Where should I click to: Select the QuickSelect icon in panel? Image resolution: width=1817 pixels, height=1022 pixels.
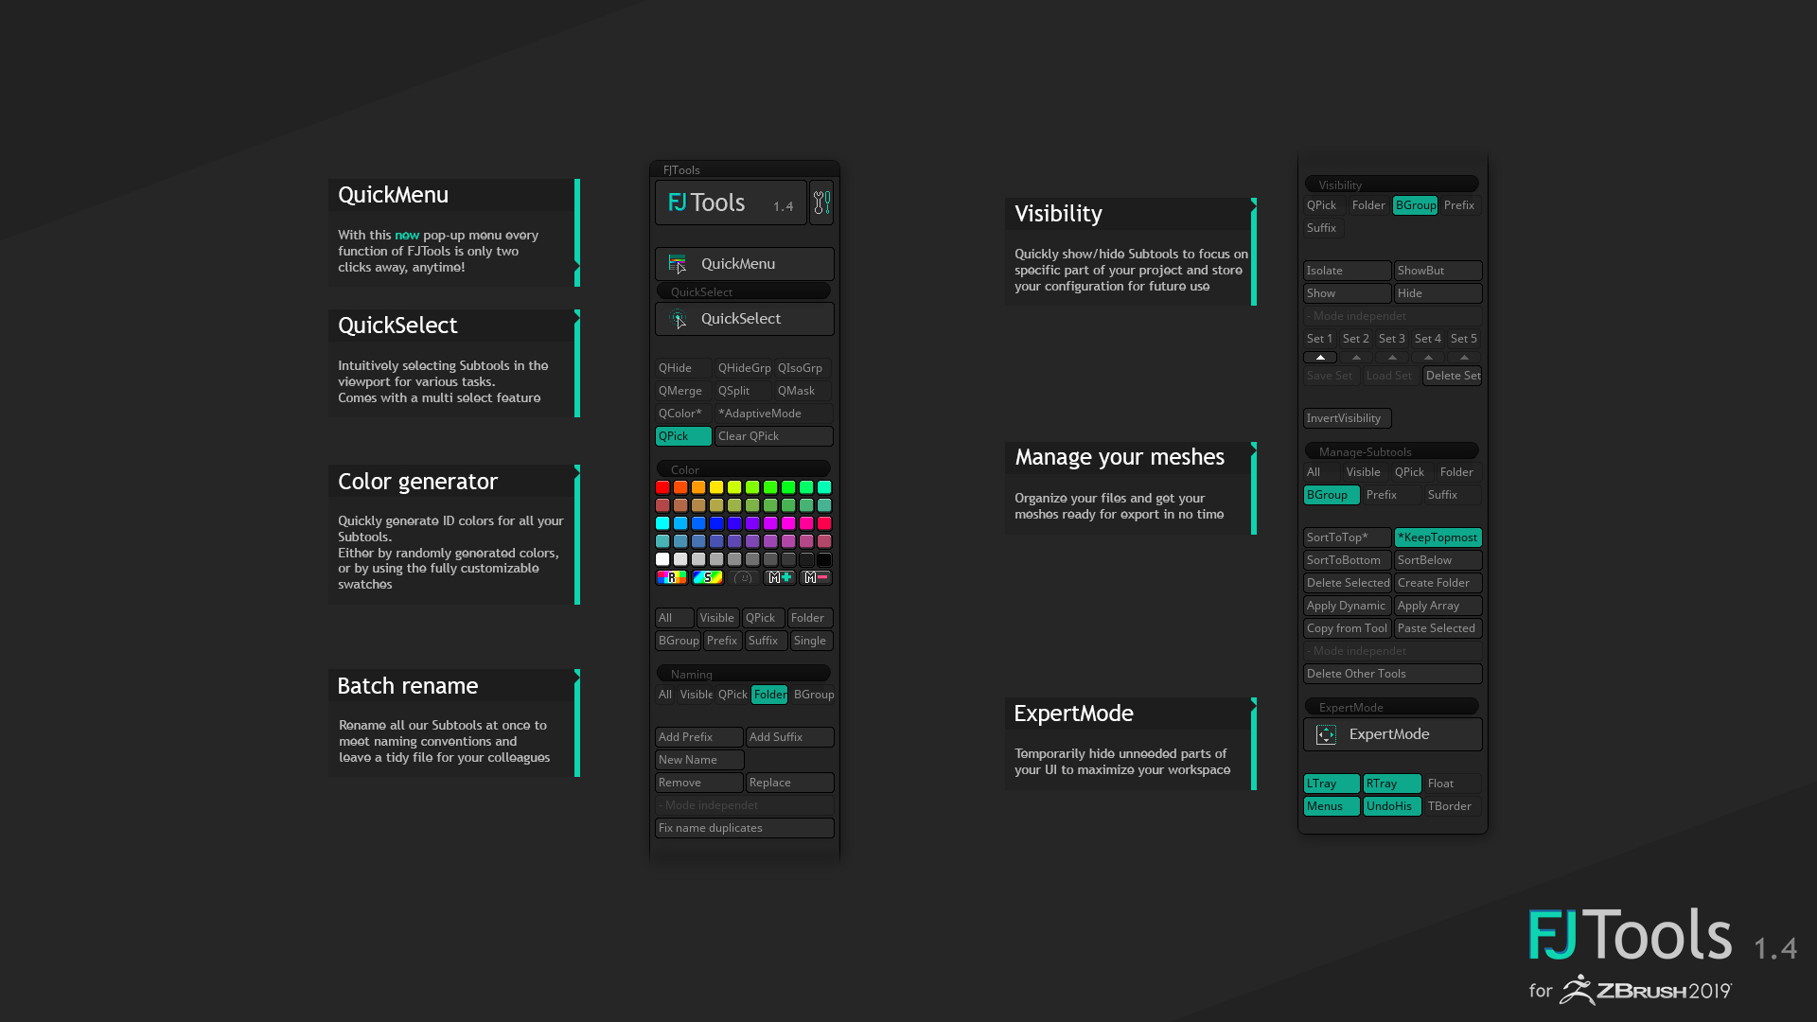tap(678, 318)
